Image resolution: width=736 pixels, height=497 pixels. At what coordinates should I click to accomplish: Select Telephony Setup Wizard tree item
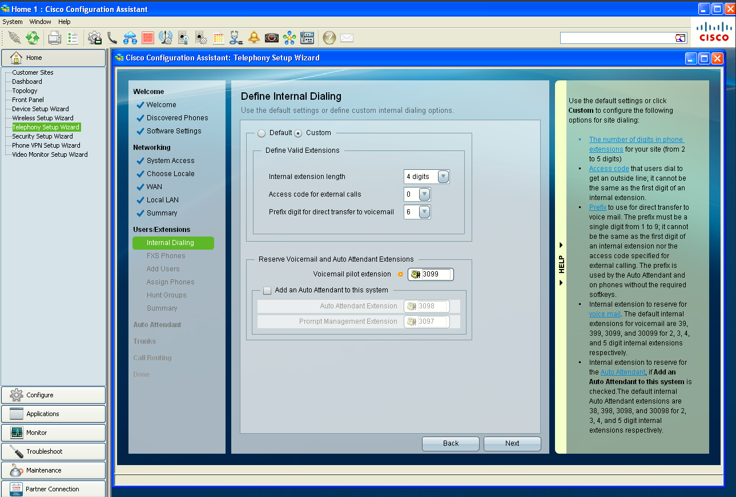pos(46,127)
